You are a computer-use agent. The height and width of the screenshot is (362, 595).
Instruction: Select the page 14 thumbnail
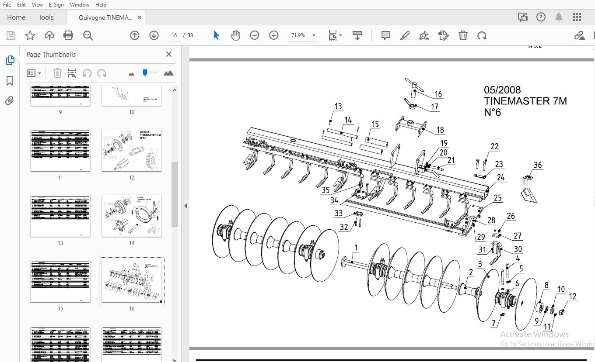[132, 216]
